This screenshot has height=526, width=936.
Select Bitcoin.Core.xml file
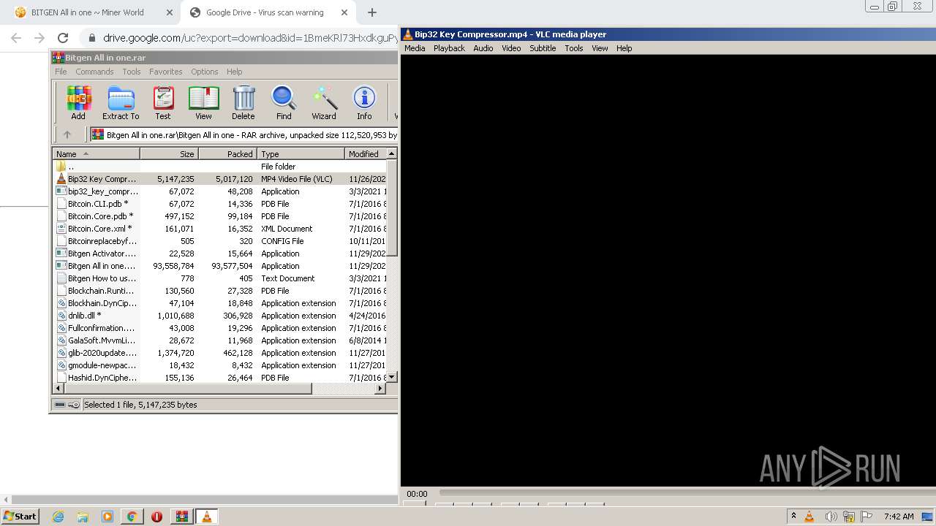219,229
